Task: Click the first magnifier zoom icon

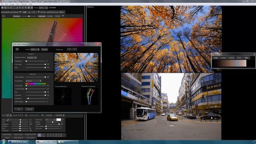Action: 20,8
